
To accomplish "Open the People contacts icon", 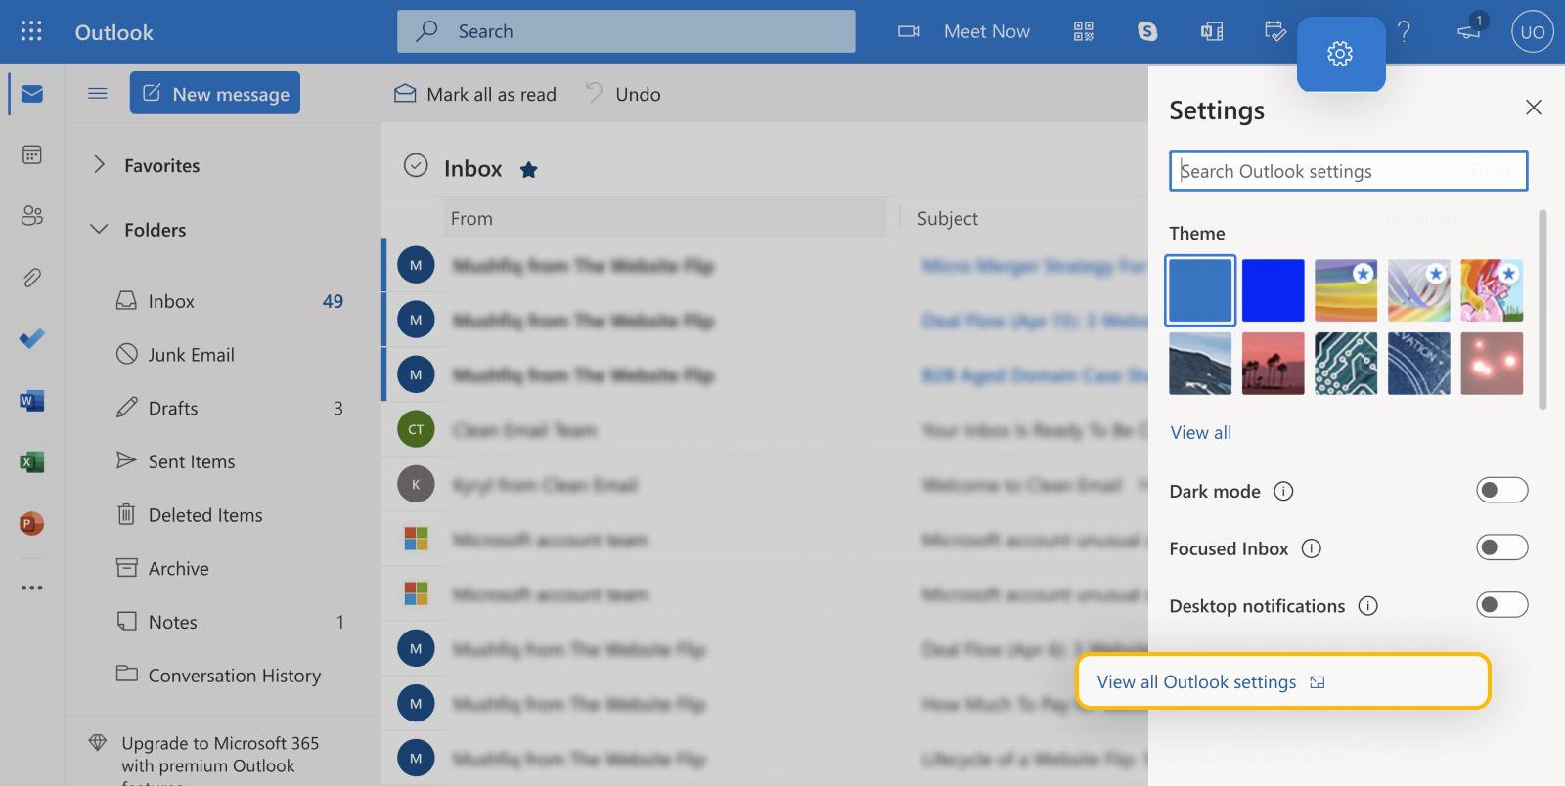I will (32, 216).
